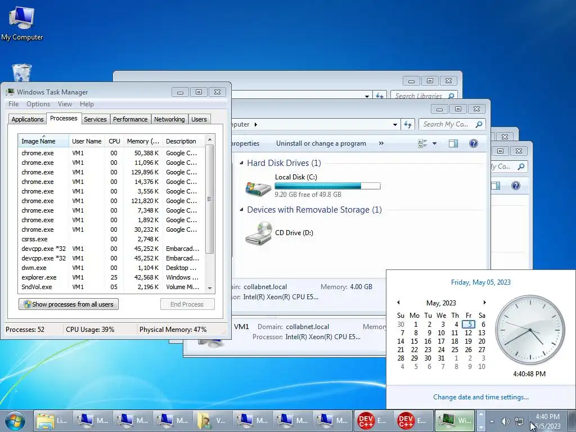This screenshot has width=576, height=432.
Task: Refresh the Libraries window address bar
Action: tap(380, 96)
